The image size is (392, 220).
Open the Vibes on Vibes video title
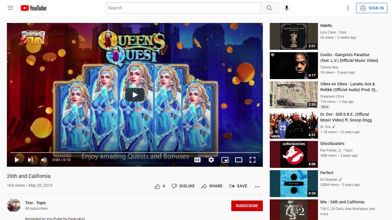pyautogui.click(x=349, y=87)
